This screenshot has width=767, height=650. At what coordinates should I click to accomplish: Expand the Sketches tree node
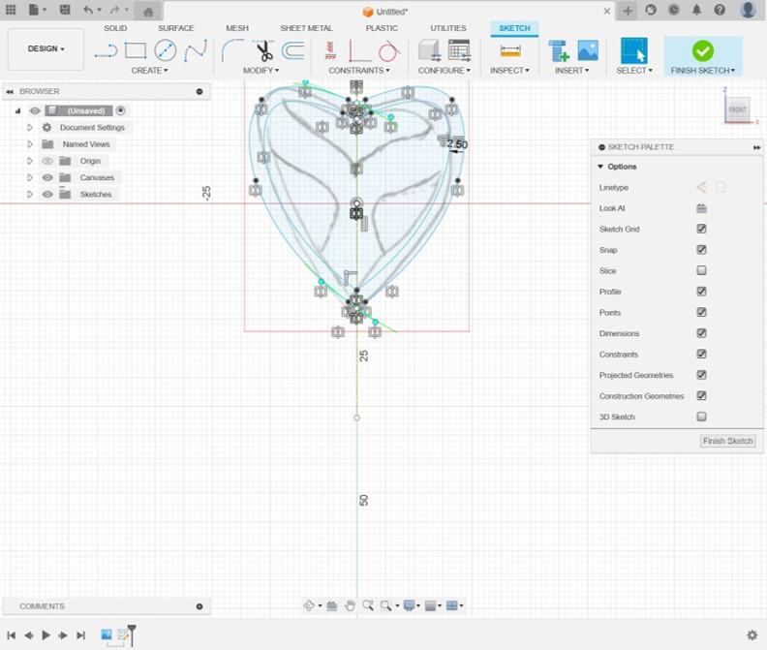coord(30,195)
